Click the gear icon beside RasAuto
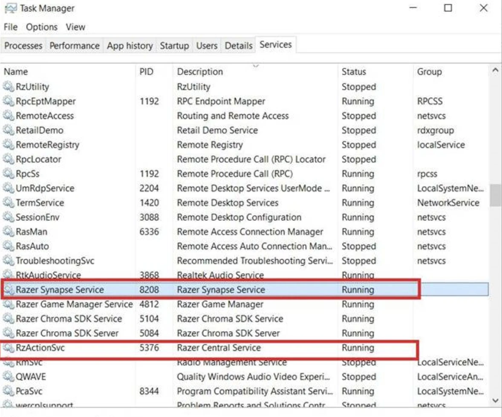Screen dimensions: 502x417 coord(9,246)
